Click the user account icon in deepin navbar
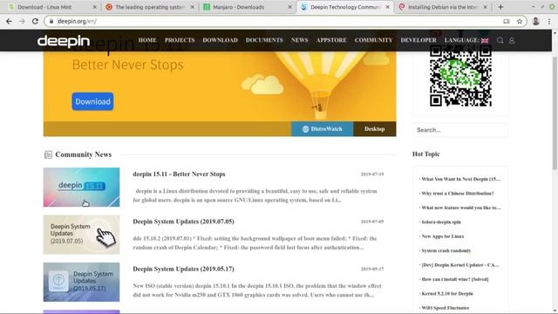Viewport: 558px width, 314px height. coord(512,41)
